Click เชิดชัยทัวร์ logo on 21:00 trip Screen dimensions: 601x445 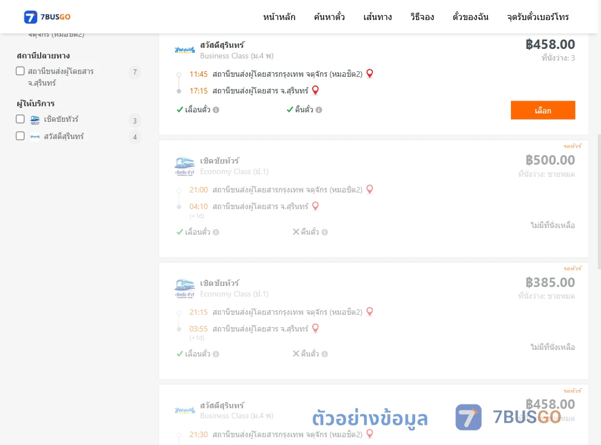point(185,166)
